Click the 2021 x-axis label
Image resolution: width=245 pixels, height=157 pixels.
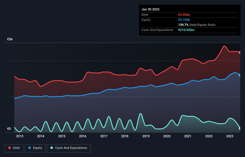(x=188, y=136)
